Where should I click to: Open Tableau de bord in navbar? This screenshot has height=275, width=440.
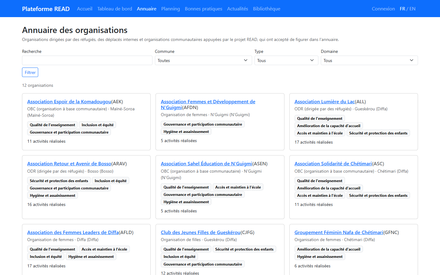pos(115,9)
